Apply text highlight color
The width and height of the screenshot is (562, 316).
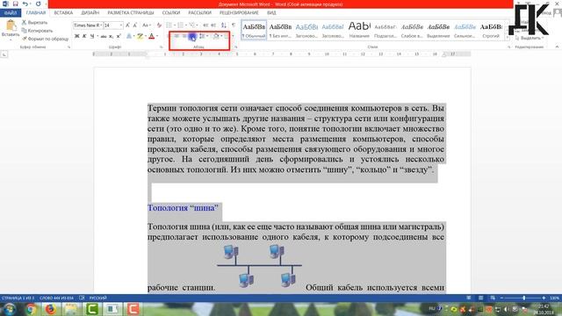coord(140,36)
